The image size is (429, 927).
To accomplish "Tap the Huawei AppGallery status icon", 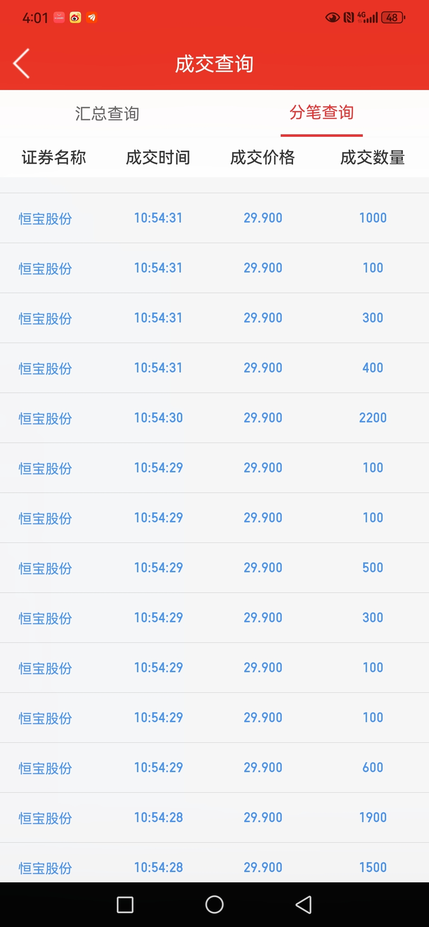I will (59, 17).
